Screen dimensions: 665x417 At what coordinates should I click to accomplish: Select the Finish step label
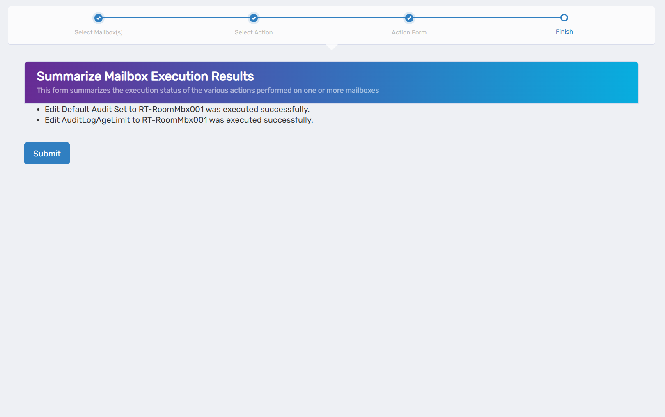click(x=564, y=31)
